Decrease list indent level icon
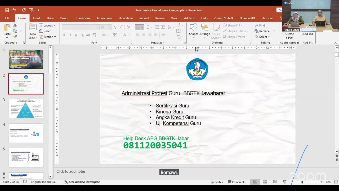339x191 pixels. pyautogui.click(x=157, y=27)
